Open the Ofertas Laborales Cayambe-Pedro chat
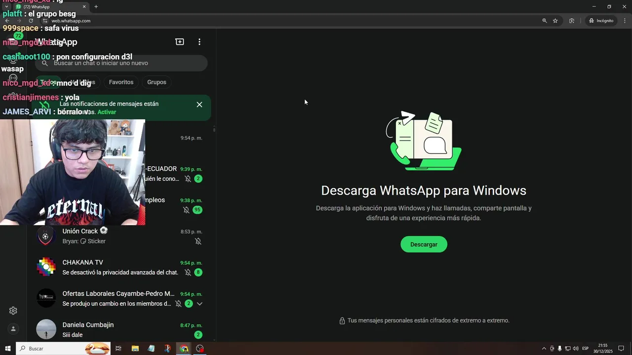632x355 pixels. [x=121, y=298]
